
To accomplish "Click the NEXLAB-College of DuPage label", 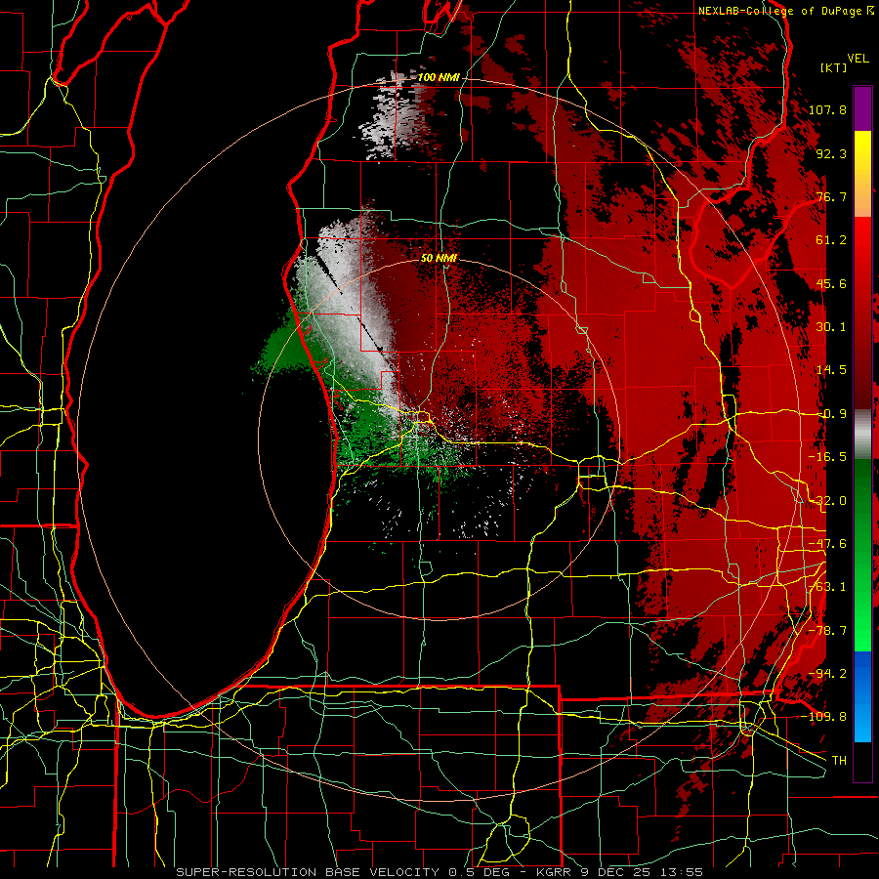I will coord(786,11).
